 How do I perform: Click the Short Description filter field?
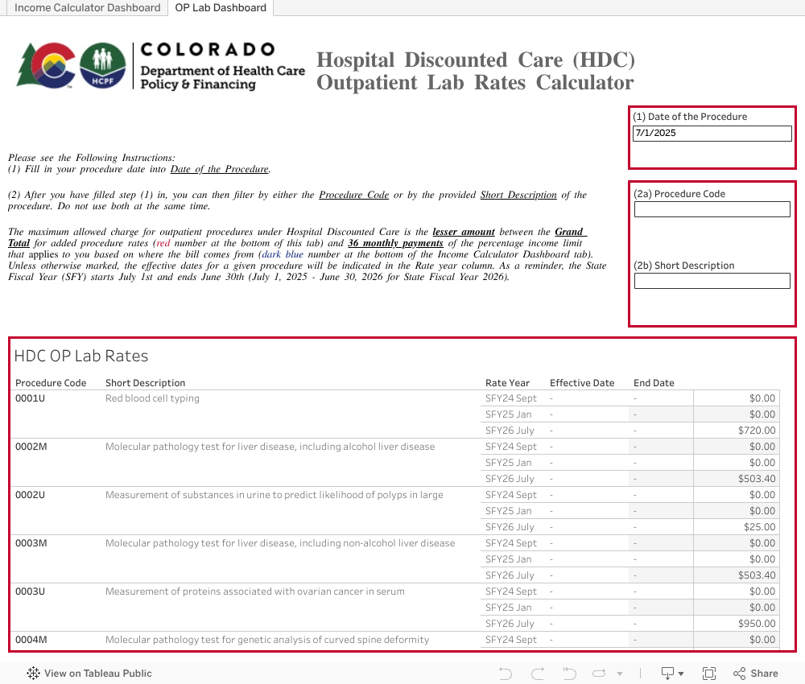click(712, 281)
